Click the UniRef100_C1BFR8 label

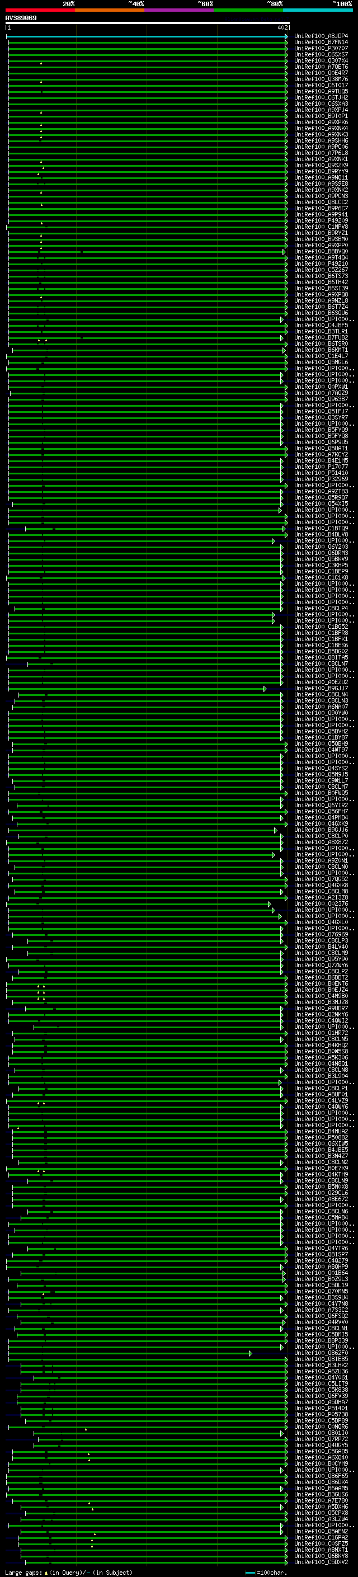(321, 633)
